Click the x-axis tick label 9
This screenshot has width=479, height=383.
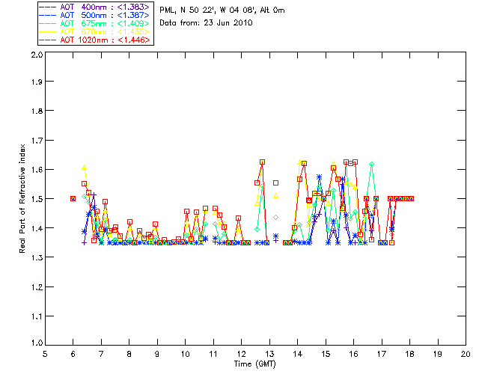click(x=157, y=354)
